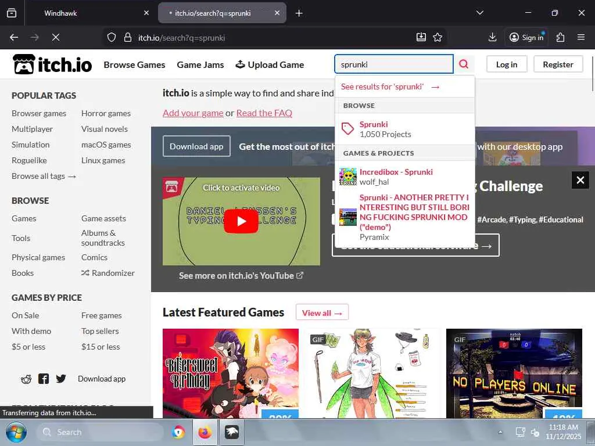Show hidden system tray icons

[x=500, y=432]
